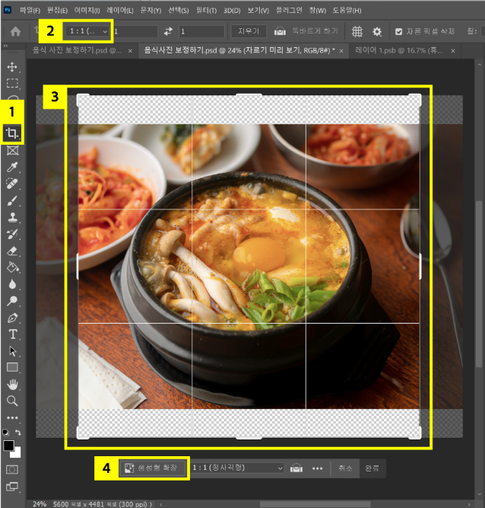Open crop settings gear in the options bar
Viewport: 485px width, 508px height.
point(377,31)
